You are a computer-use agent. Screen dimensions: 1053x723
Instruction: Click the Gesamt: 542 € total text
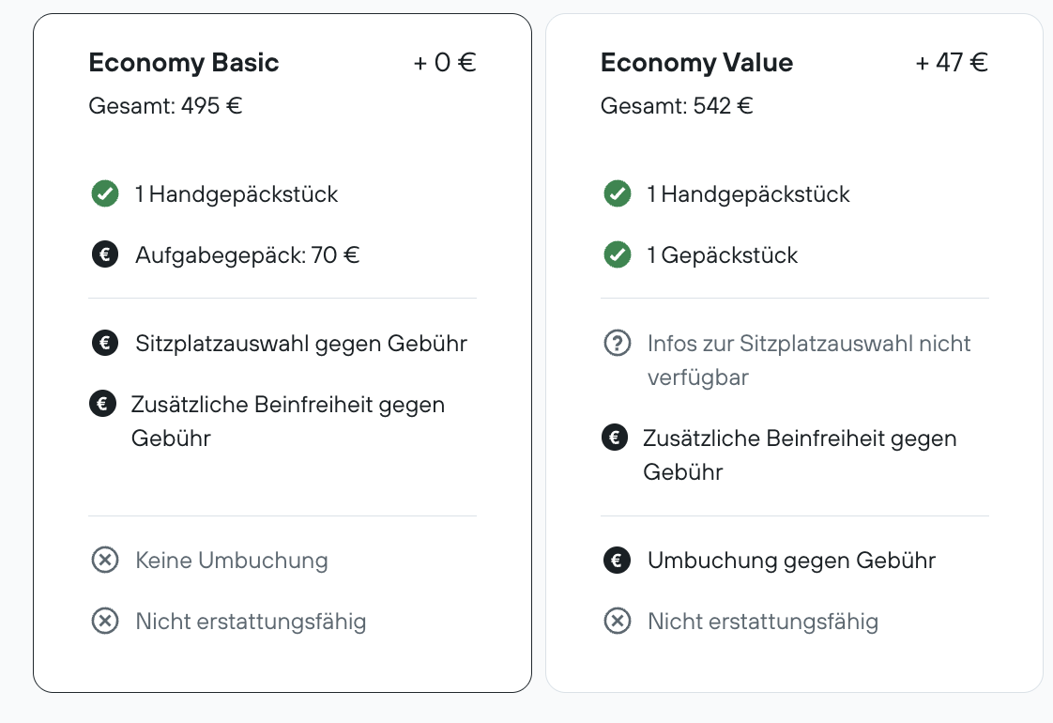pyautogui.click(x=677, y=105)
